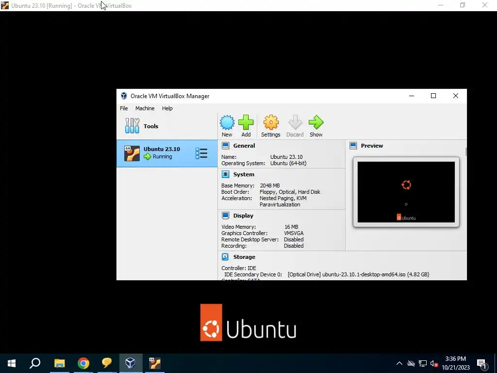Click the Ubuntu boot preview thumbnail
Screen dimensions: 497x373
(x=406, y=192)
